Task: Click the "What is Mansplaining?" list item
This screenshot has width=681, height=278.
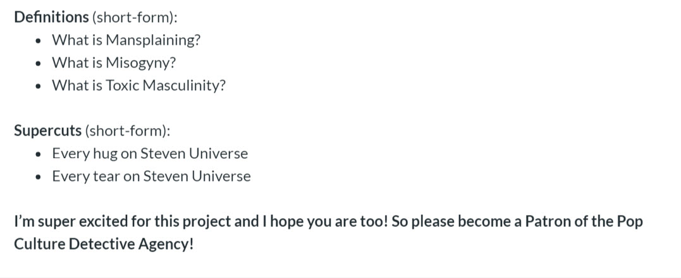Action: [126, 40]
